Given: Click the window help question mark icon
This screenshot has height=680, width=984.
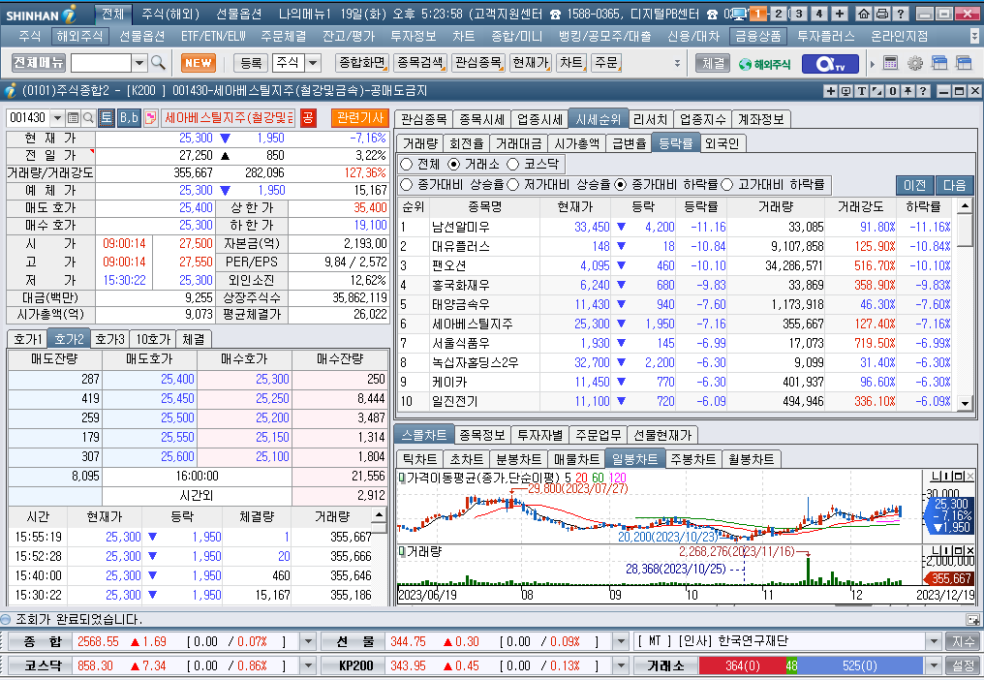Looking at the screenshot, I should 922,91.
